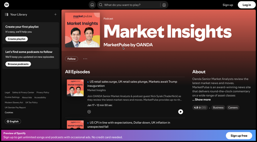Open the Accessibility link
This screenshot has height=142, width=257.
point(40,97)
